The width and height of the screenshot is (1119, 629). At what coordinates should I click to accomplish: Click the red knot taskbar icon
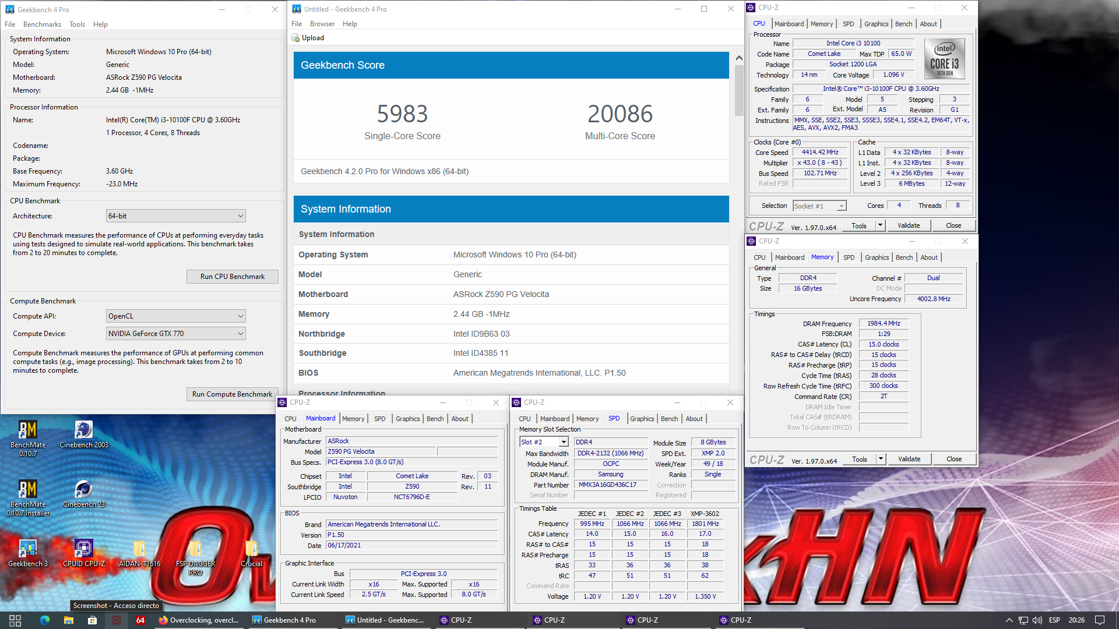pos(117,620)
